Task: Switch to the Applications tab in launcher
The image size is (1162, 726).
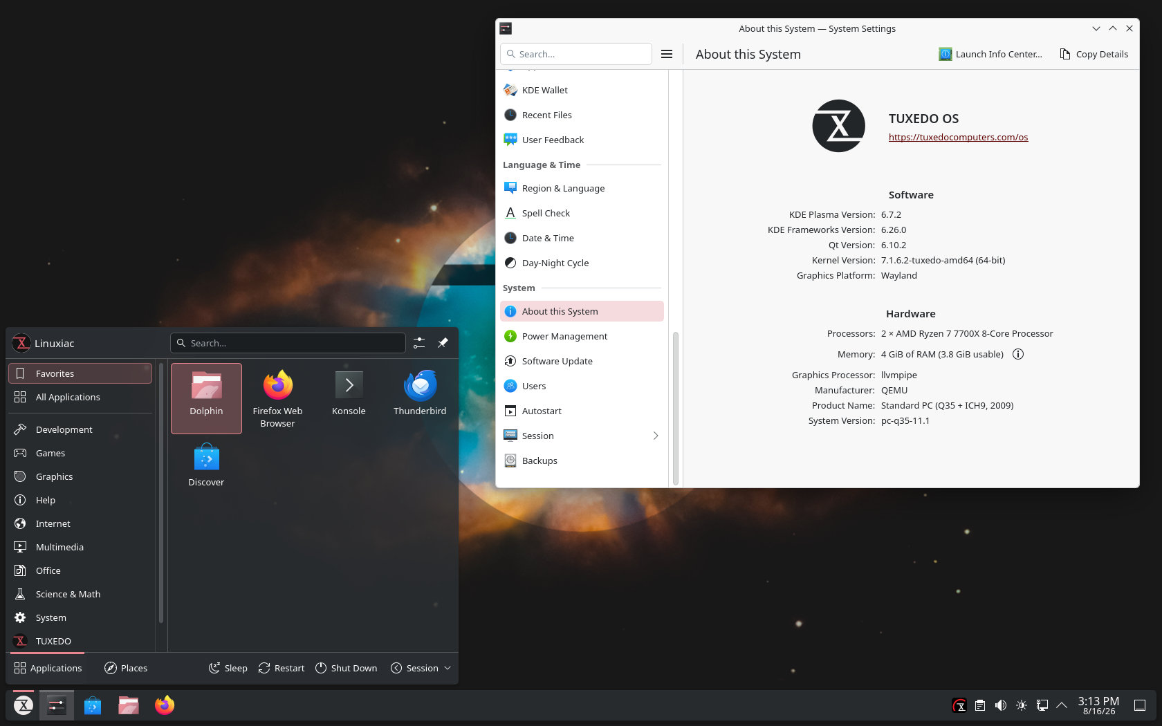Action: pyautogui.click(x=48, y=668)
